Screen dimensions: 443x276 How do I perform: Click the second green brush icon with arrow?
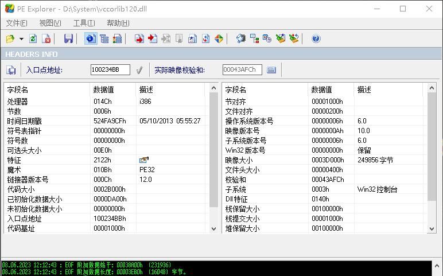(294, 38)
